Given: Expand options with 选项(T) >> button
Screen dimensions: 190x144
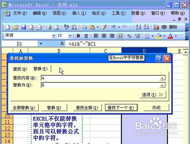Looking at the screenshot, I should [x=152, y=95].
